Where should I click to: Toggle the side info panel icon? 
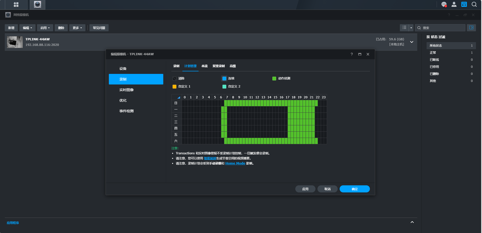[471, 27]
